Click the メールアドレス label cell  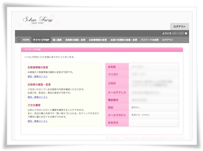pos(117,93)
